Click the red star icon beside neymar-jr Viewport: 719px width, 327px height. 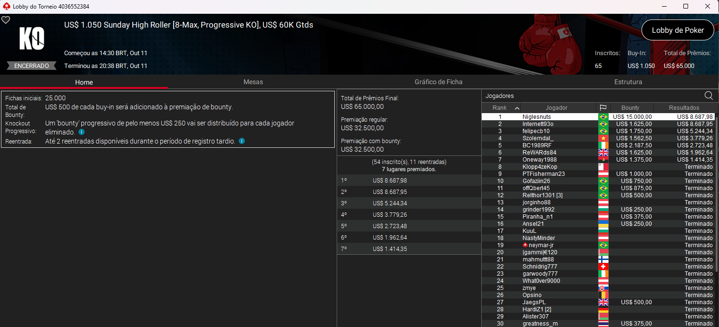coord(525,245)
